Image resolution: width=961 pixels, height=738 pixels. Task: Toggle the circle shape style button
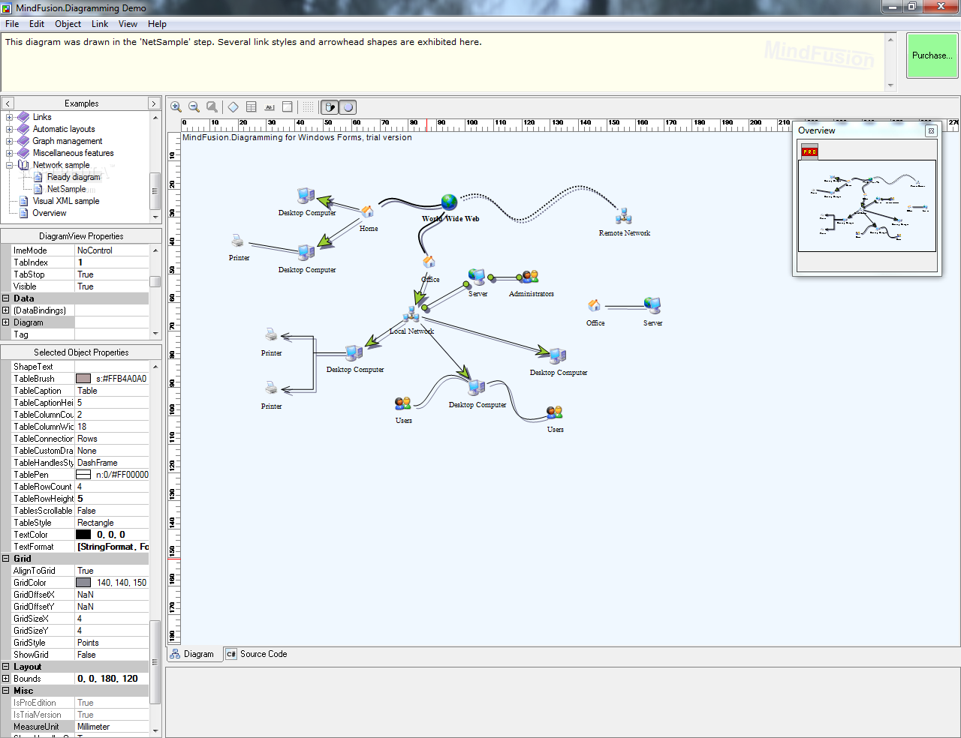point(348,107)
